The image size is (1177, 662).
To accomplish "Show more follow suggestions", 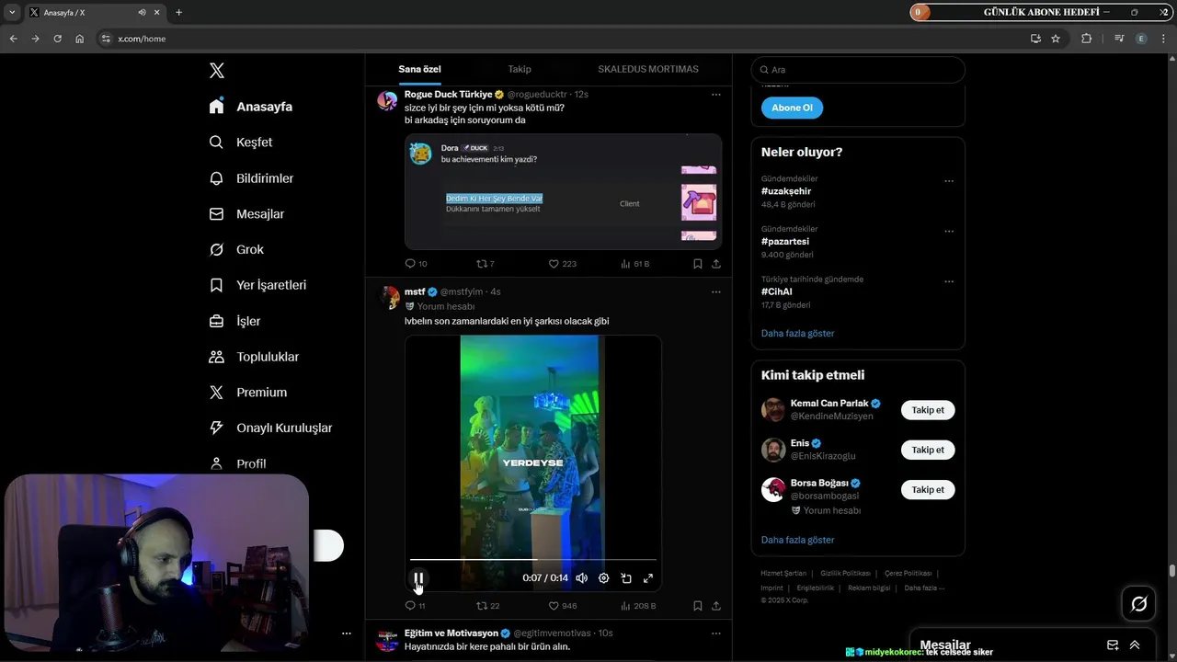I will click(797, 540).
